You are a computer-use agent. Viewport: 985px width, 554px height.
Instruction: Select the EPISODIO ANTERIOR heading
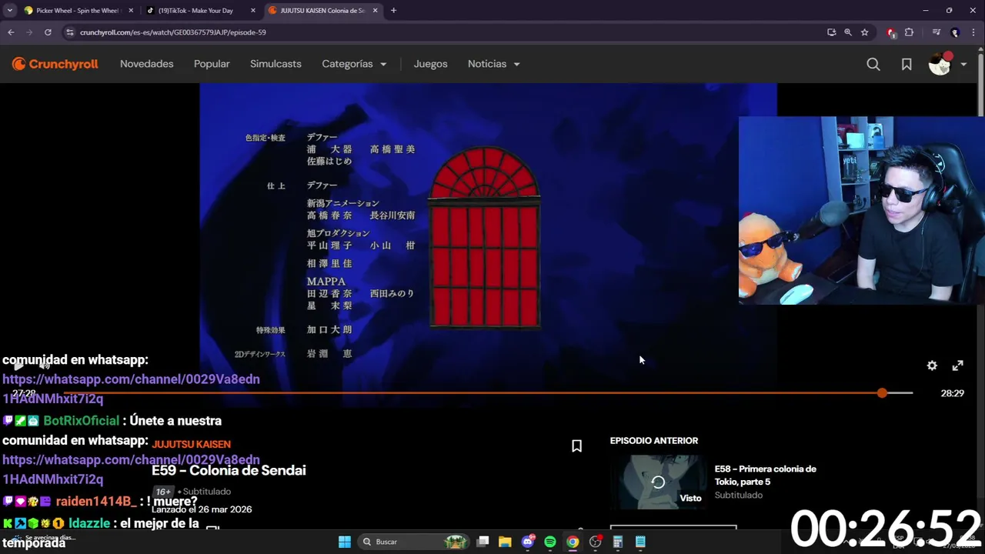coord(654,440)
